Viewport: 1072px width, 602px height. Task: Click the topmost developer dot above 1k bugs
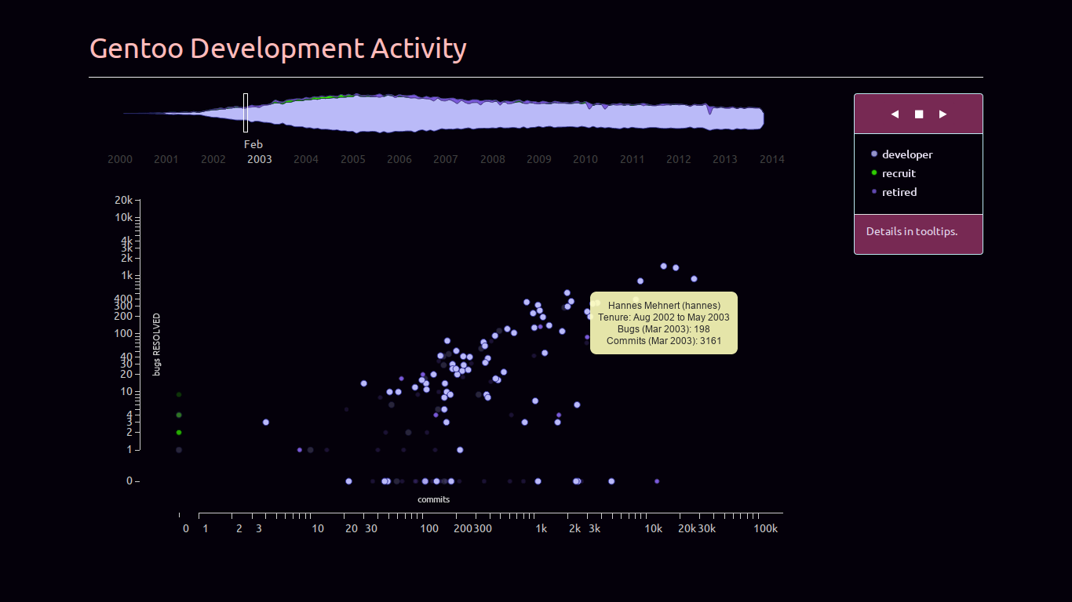tap(663, 267)
